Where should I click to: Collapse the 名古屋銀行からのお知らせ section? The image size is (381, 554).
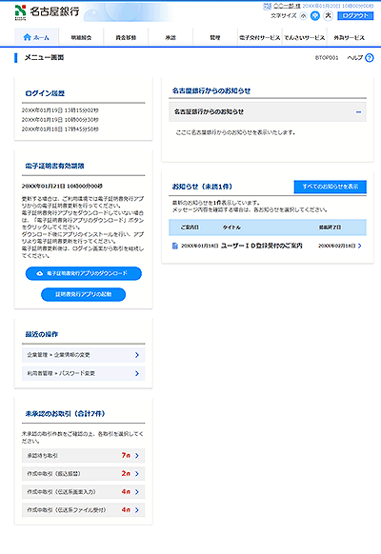359,112
